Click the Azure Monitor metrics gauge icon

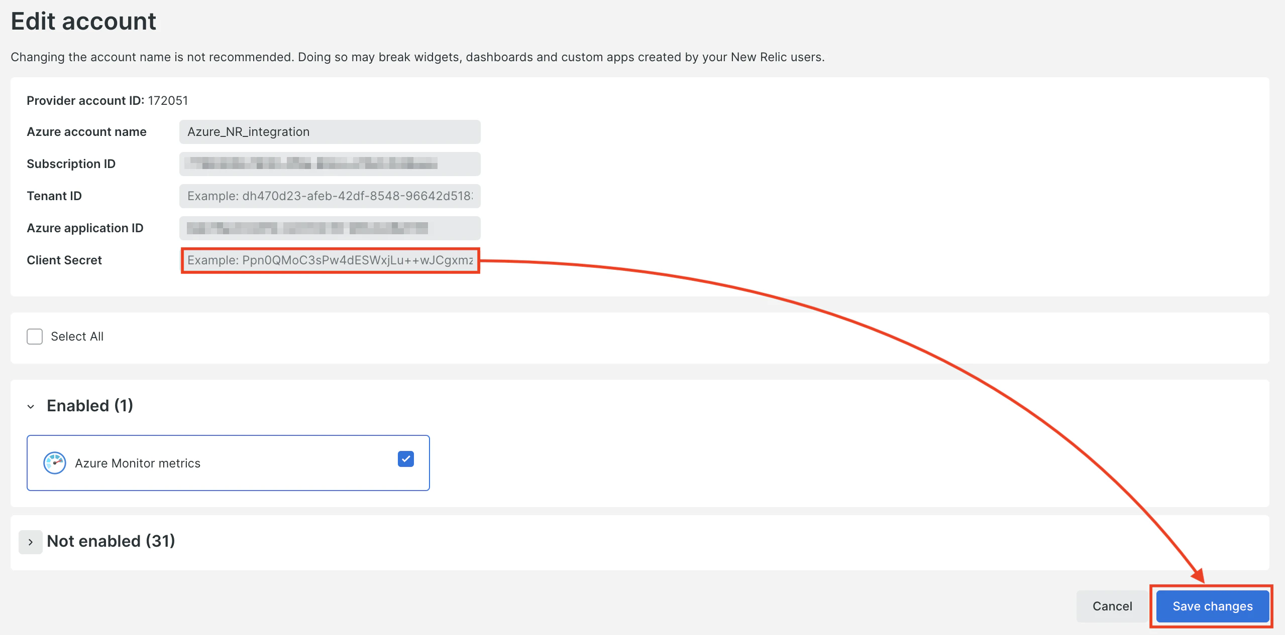point(54,463)
